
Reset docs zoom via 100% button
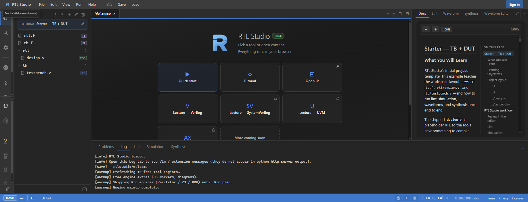[447, 29]
